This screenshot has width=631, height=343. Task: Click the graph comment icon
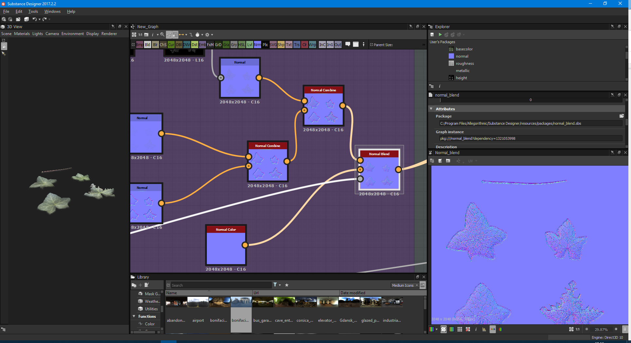click(348, 44)
